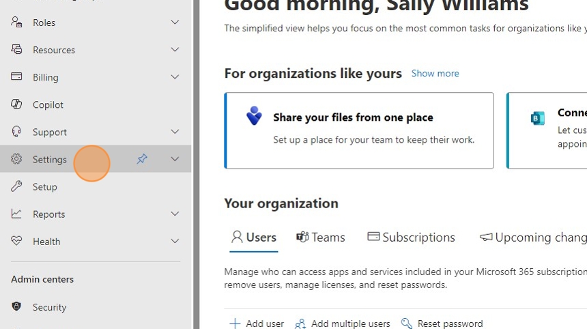587x329 pixels.
Task: Expand the Reports menu chevron
Action: pos(175,214)
